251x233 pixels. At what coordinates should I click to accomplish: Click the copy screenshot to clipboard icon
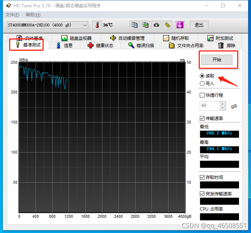(x=145, y=25)
